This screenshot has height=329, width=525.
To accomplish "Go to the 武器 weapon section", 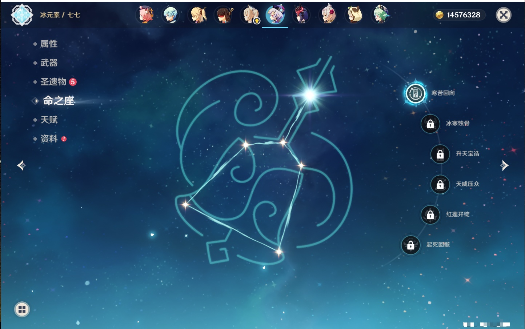I will 49,63.
